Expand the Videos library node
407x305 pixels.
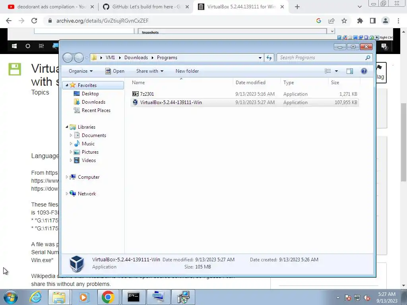71,160
